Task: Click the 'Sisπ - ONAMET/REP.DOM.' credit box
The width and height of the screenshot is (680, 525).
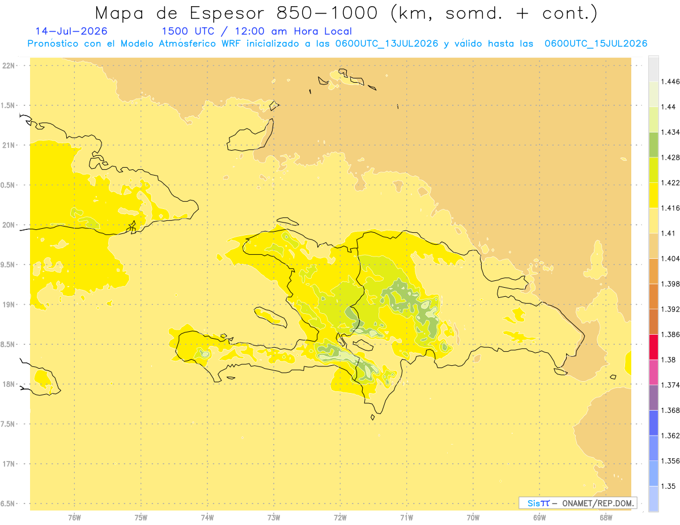Action: pos(577,503)
